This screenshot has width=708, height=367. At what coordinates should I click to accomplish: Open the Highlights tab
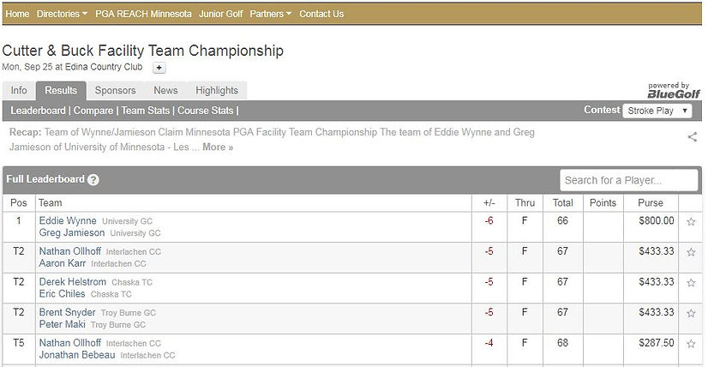pos(217,90)
